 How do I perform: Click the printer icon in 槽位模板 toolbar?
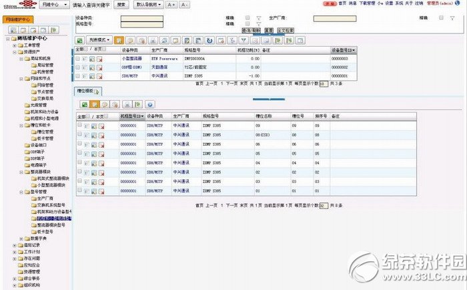(x=127, y=104)
